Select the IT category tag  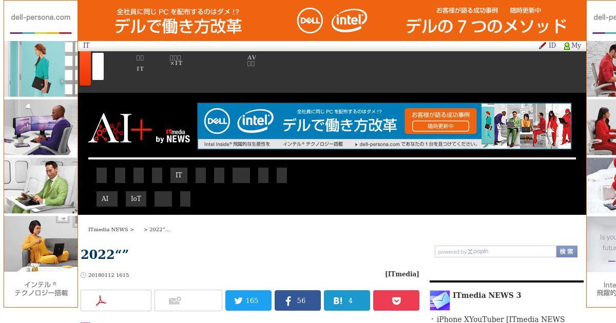coord(179,175)
